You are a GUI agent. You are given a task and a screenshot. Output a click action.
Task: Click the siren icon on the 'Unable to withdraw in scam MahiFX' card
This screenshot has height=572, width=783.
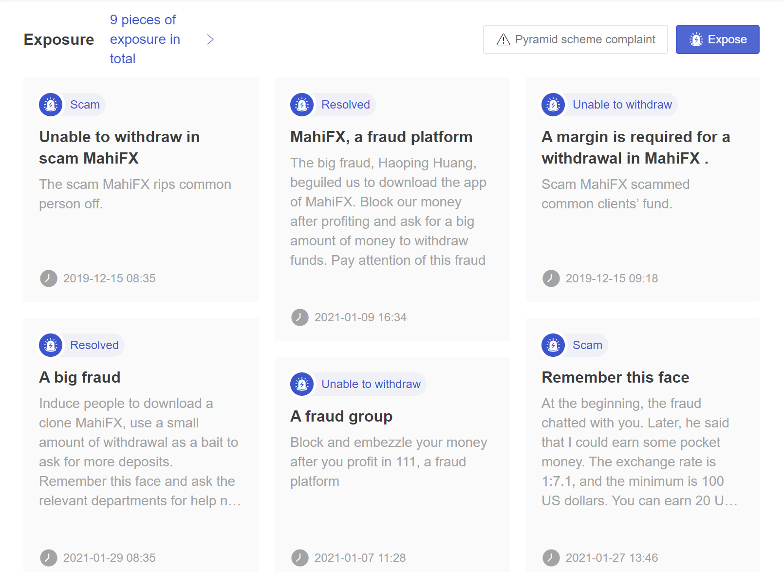coord(51,105)
